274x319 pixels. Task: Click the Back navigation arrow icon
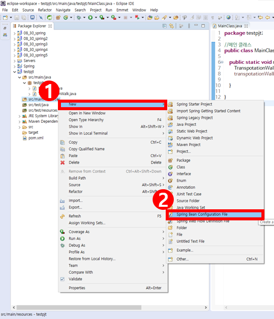(x=268, y=18)
